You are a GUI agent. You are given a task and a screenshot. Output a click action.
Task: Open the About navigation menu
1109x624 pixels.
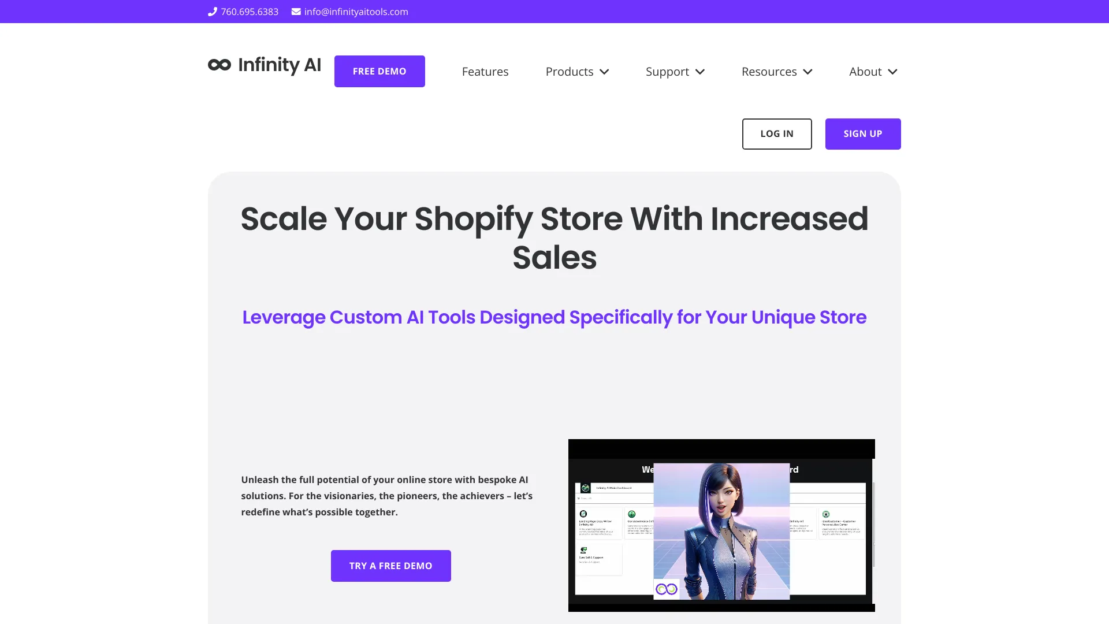tap(874, 71)
